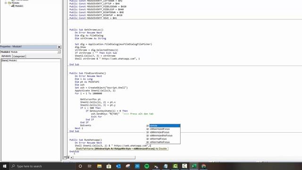Image resolution: width=302 pixels, height=170 pixels.
Task: Open File Explorer from the taskbar
Action: click(x=99, y=166)
